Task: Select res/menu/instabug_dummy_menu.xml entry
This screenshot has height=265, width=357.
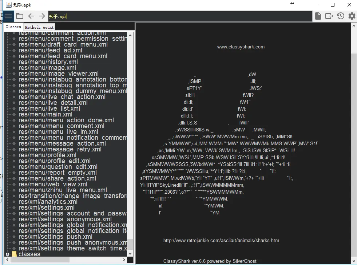Action: pyautogui.click(x=73, y=91)
